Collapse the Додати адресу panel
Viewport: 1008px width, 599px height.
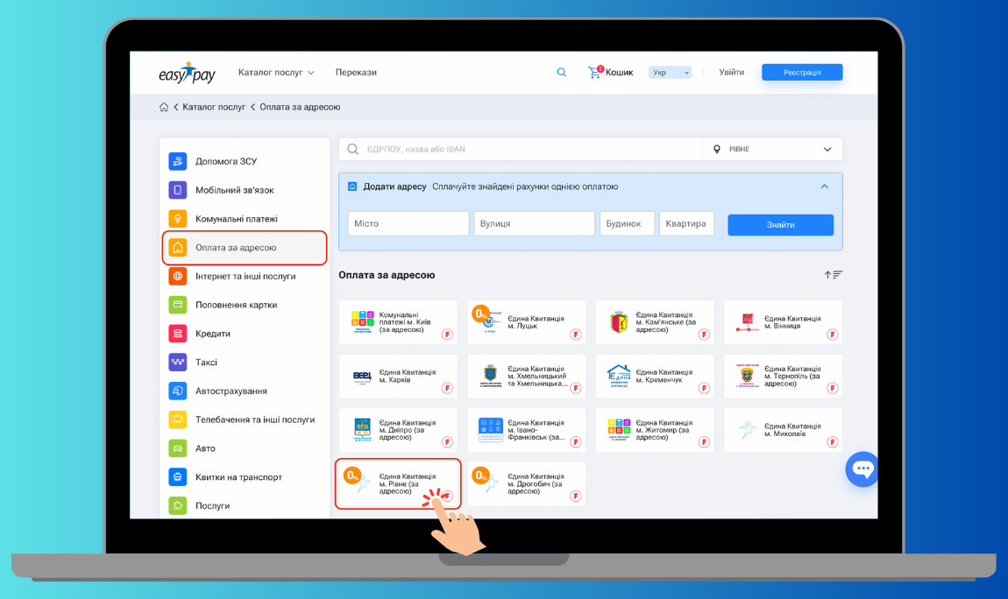824,187
